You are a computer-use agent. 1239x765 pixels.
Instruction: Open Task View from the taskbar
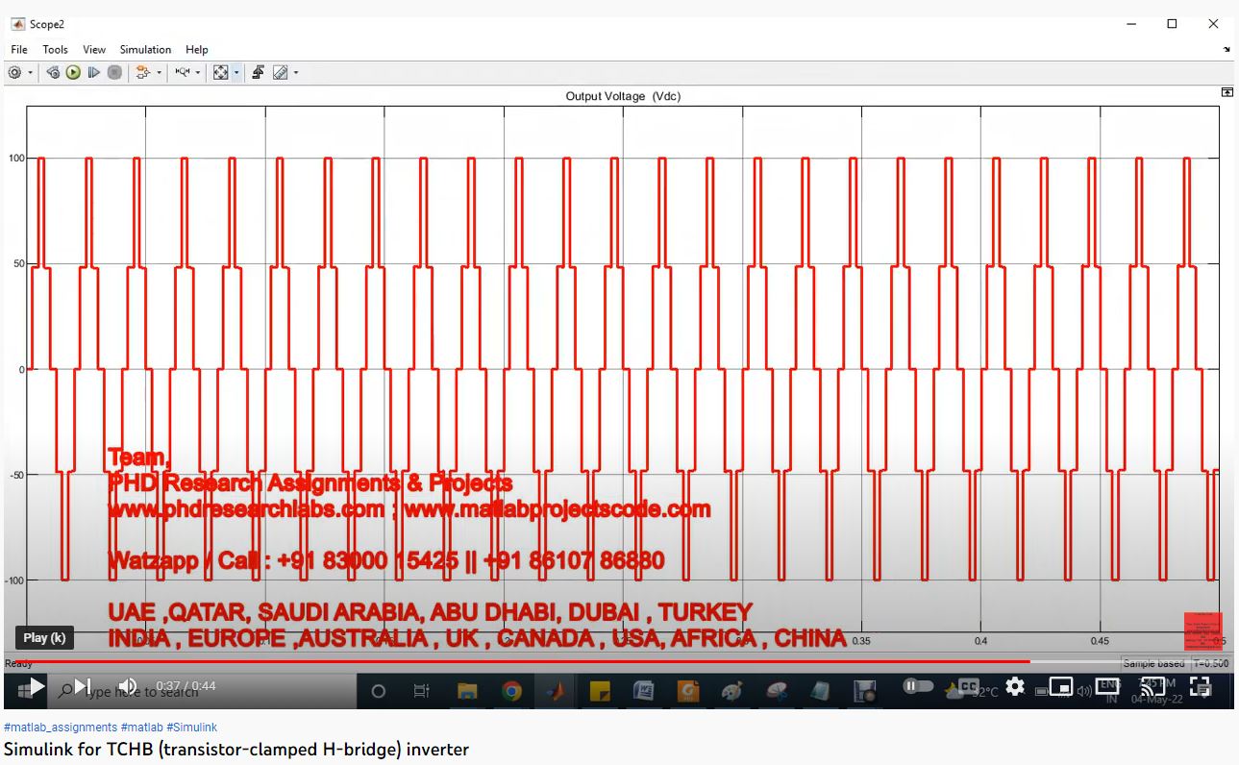pyautogui.click(x=421, y=690)
